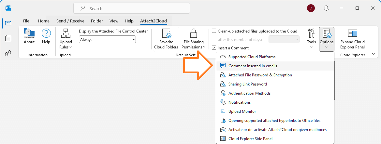
Task: Click the Outlook app icon in title bar
Action: pyautogui.click(x=8, y=8)
